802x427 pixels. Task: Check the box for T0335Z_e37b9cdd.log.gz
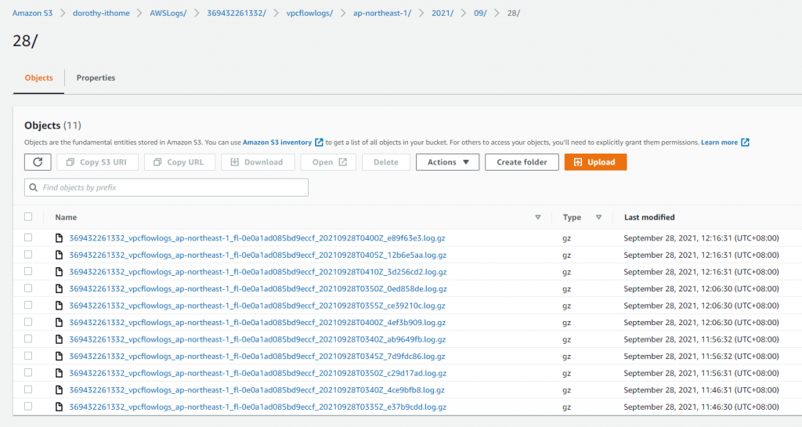(x=28, y=406)
